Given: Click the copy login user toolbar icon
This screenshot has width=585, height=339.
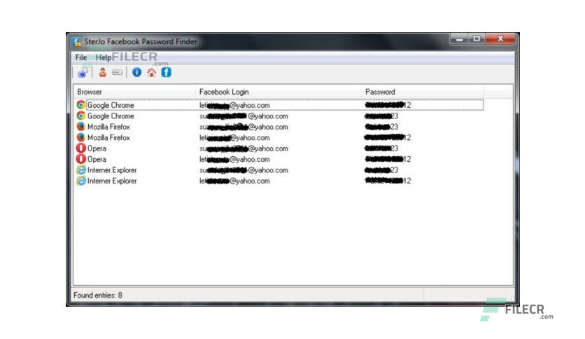Looking at the screenshot, I should (103, 72).
